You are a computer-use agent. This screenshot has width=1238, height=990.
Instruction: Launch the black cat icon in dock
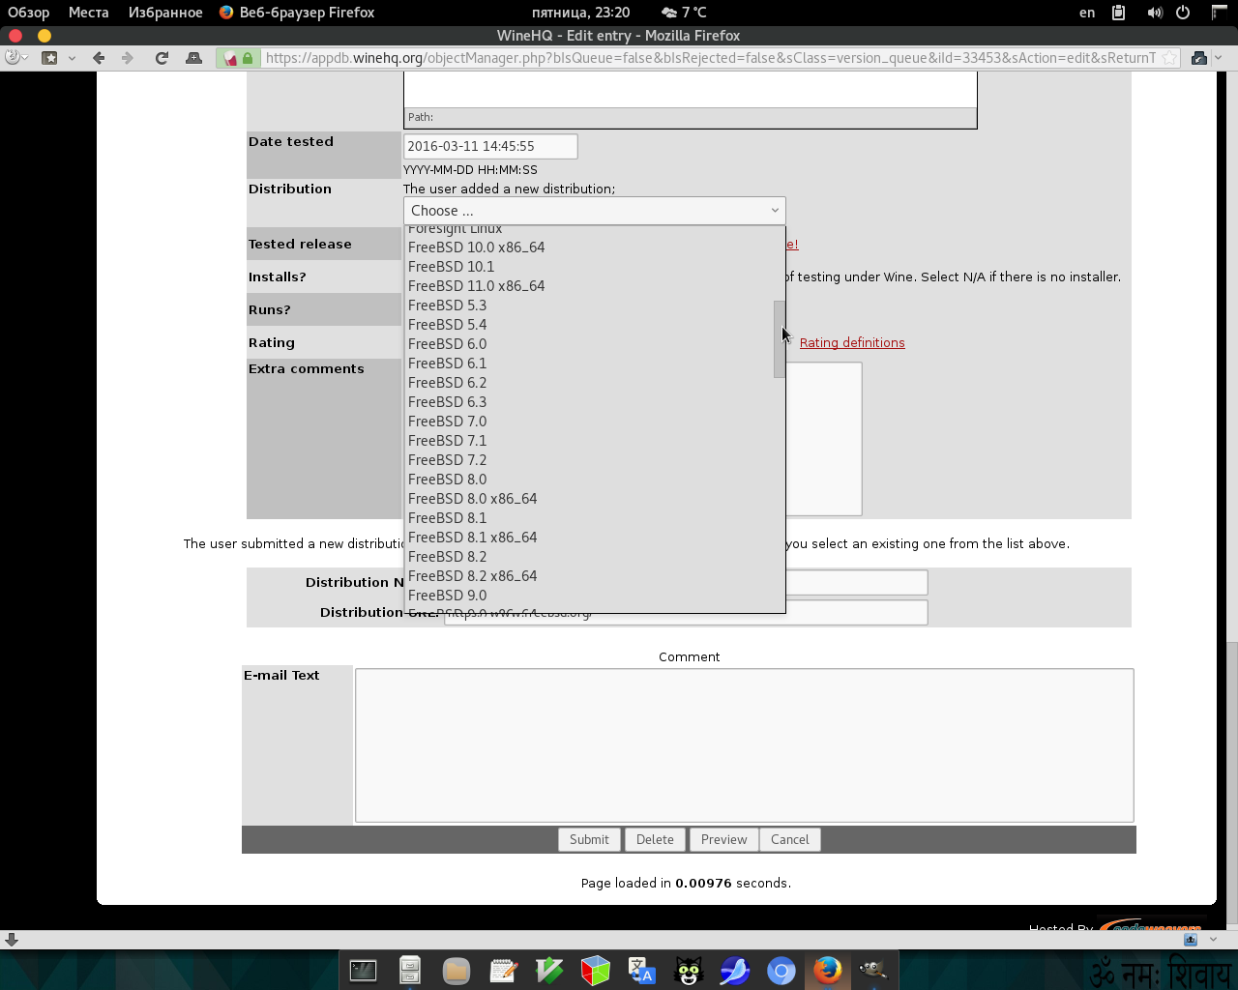[689, 970]
